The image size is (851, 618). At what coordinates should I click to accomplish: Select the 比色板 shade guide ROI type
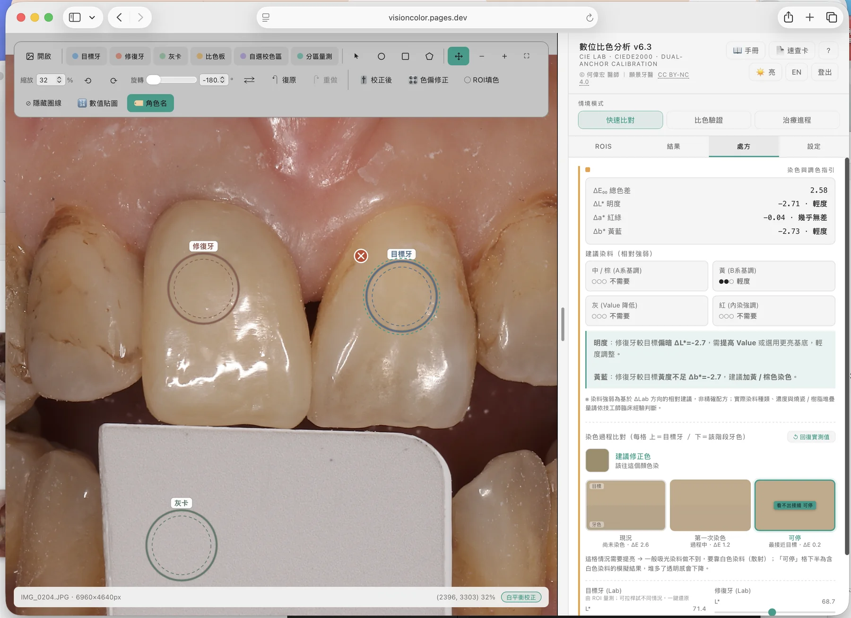pos(211,56)
